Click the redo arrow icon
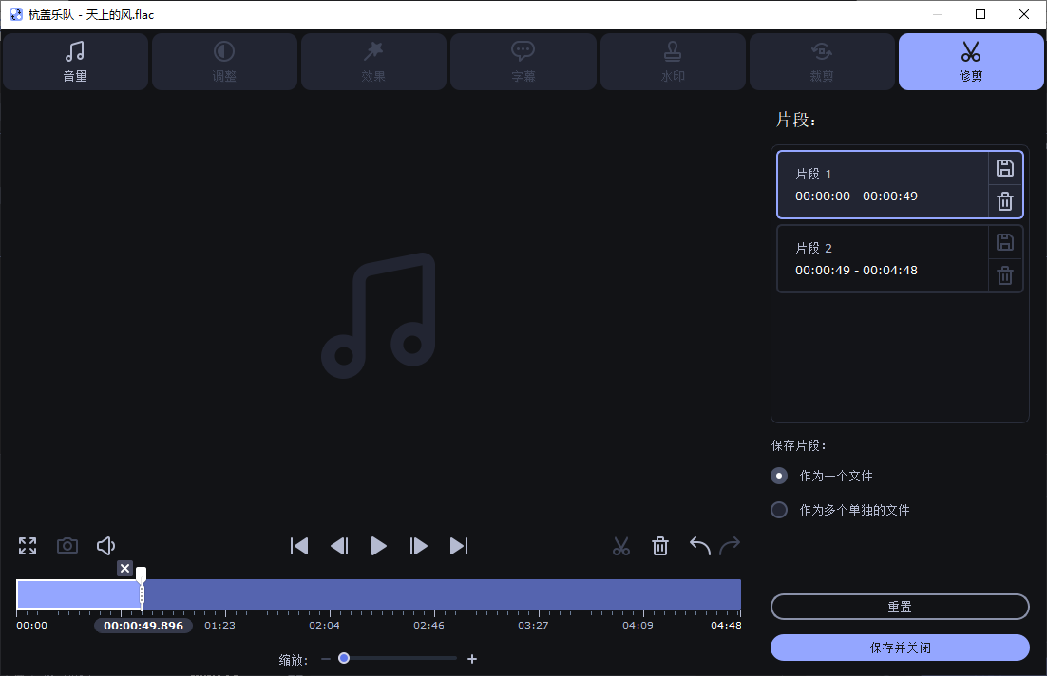This screenshot has width=1047, height=676. [730, 546]
